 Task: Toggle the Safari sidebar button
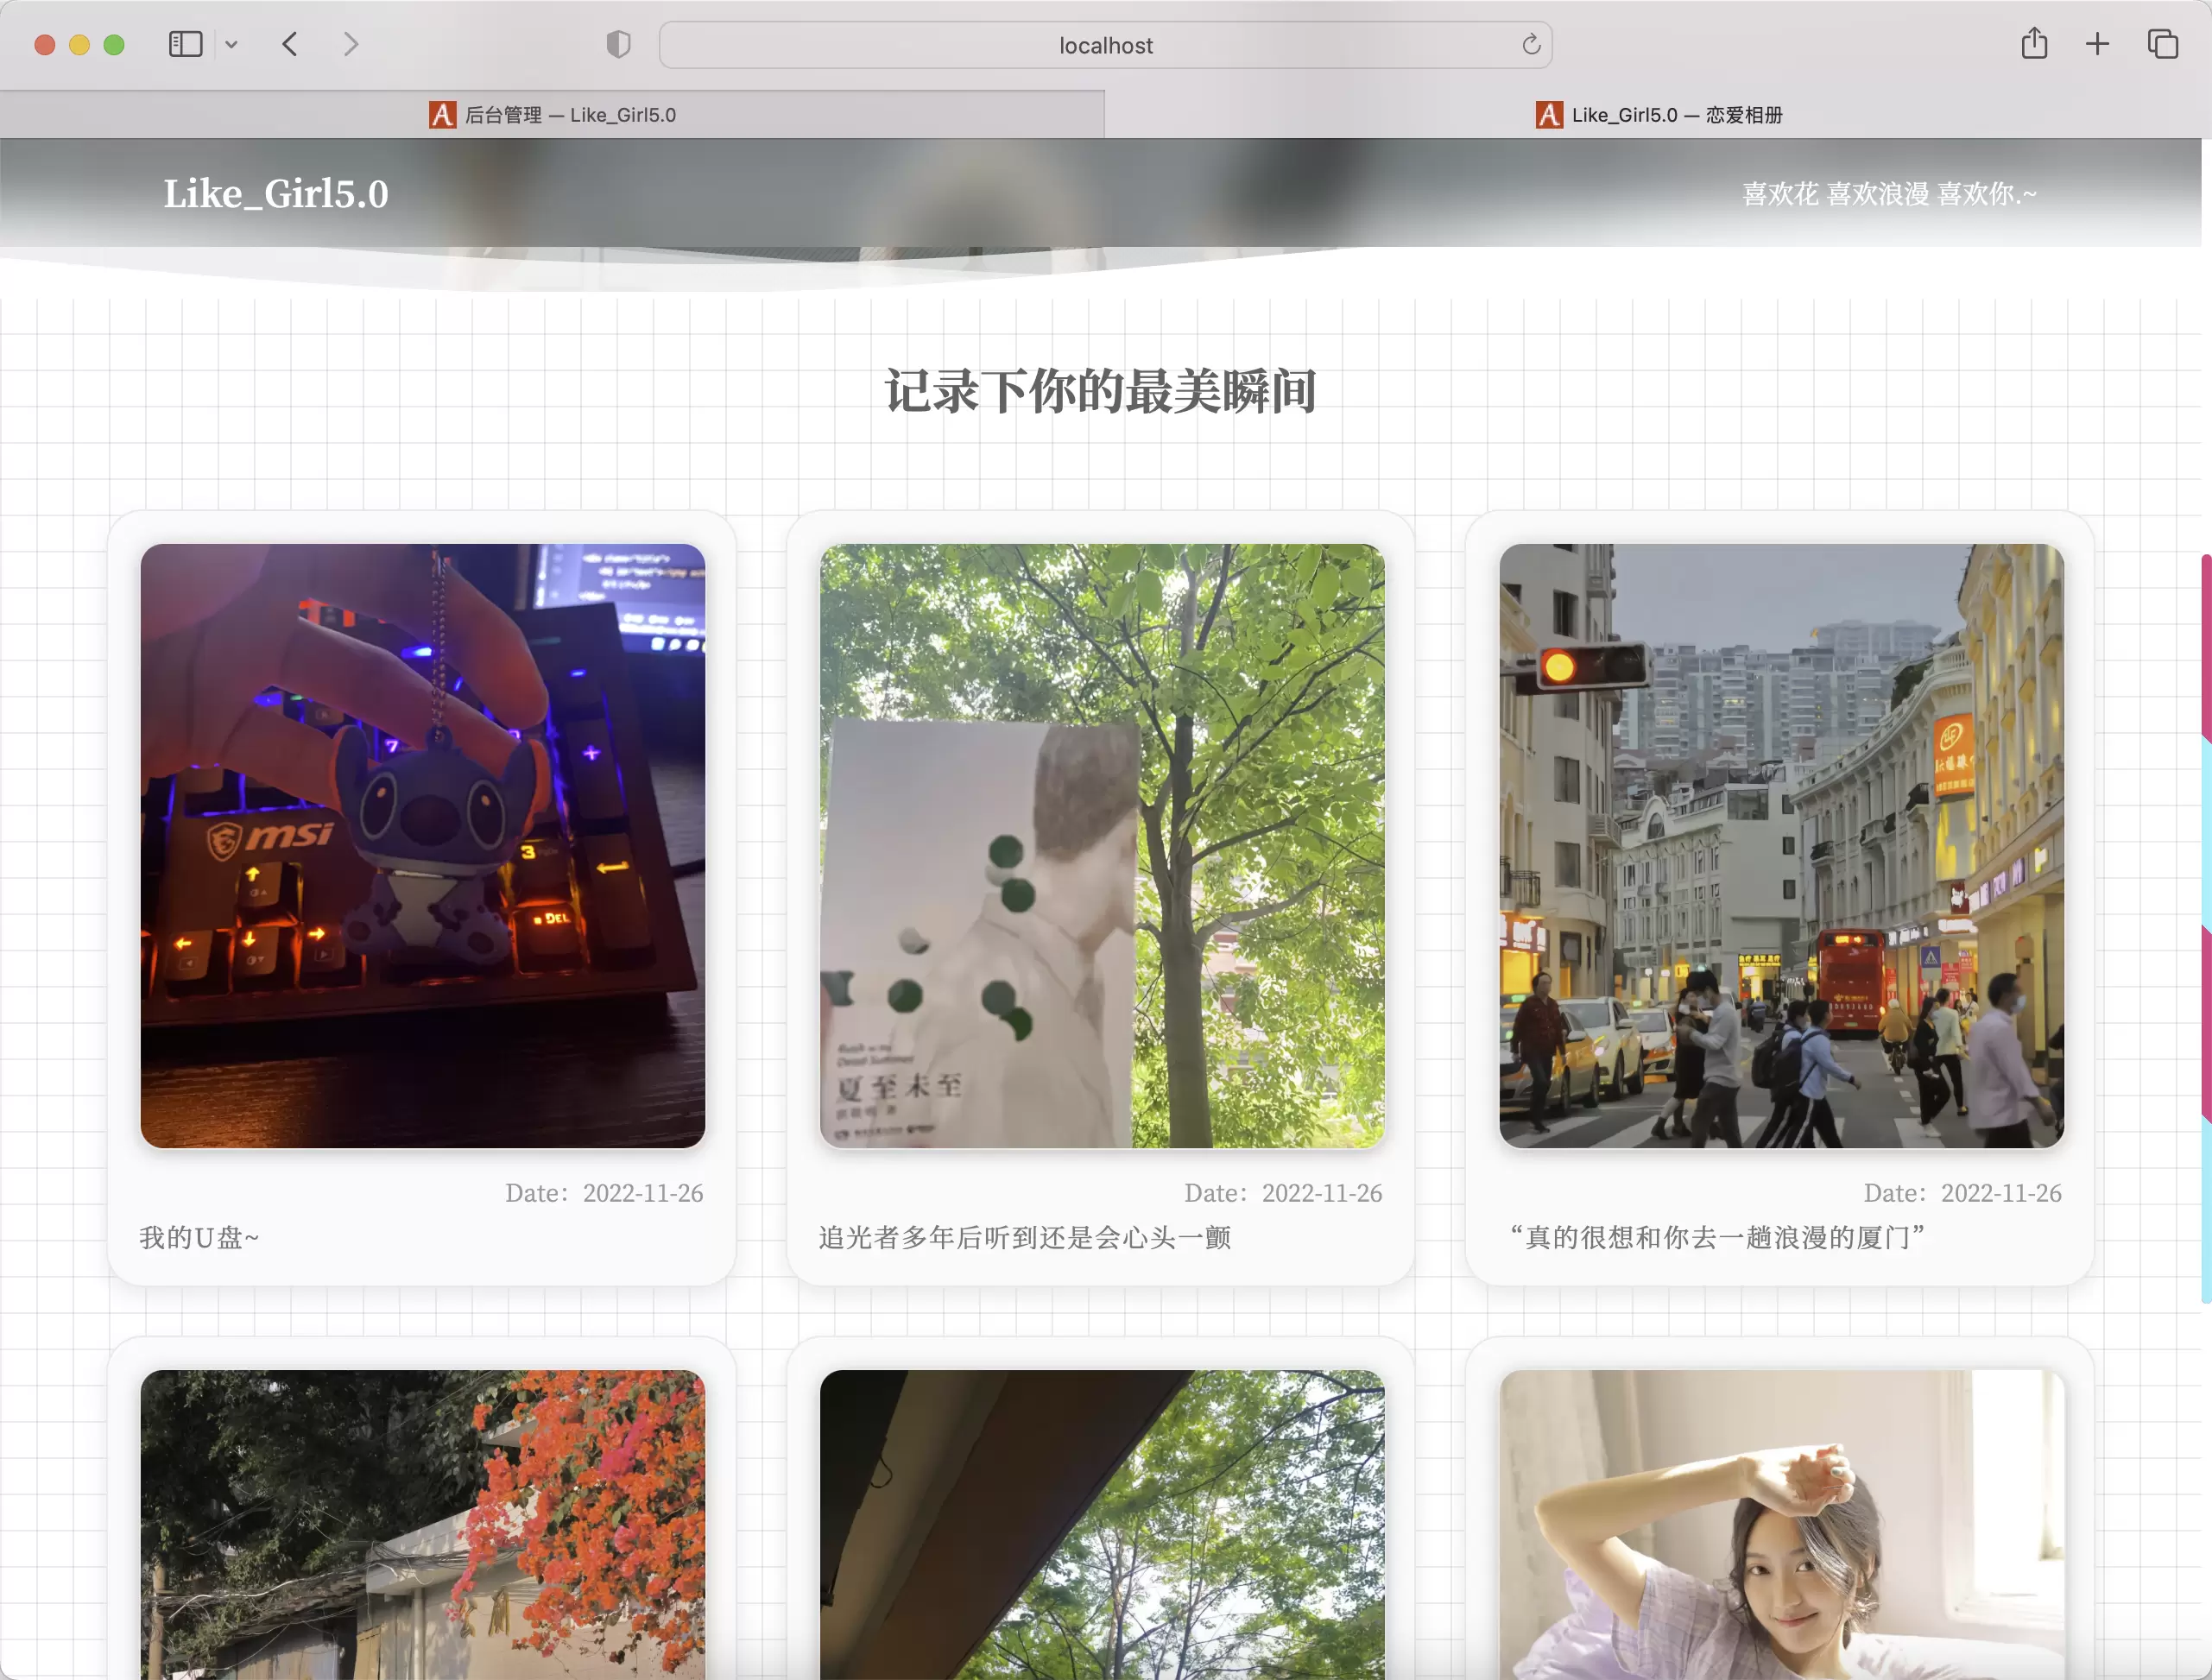(x=185, y=44)
